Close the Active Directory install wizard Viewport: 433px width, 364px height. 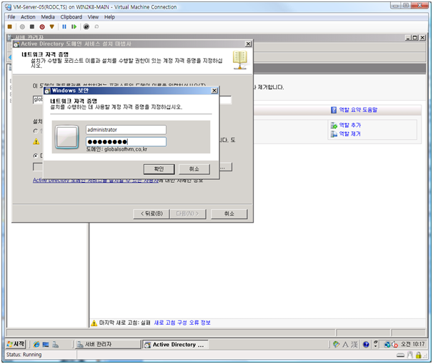[x=248, y=44]
